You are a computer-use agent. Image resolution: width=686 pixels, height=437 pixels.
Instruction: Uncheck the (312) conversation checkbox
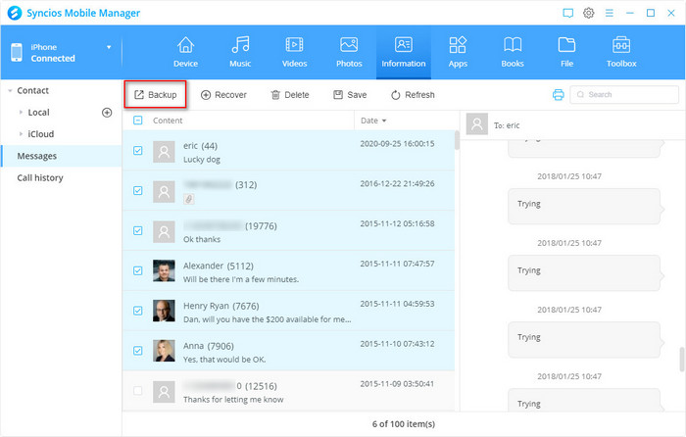coord(138,191)
